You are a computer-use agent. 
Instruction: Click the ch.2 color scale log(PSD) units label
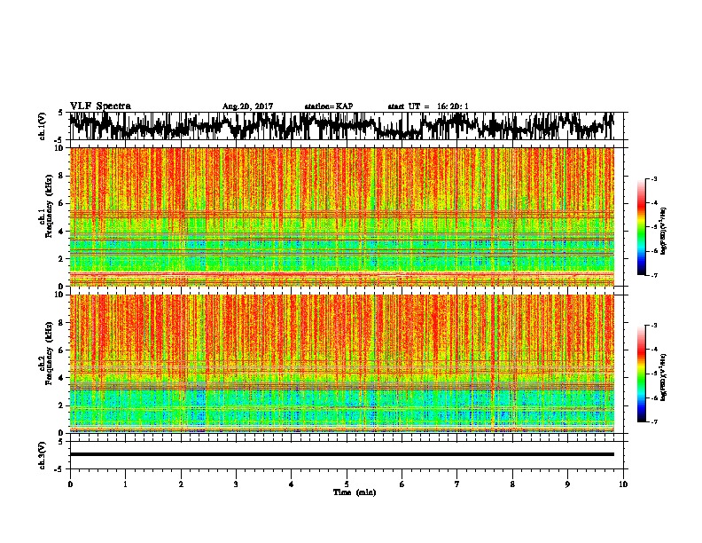pos(664,377)
